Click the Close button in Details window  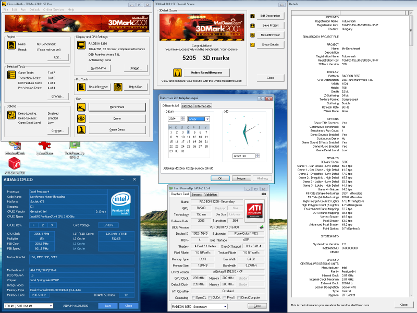pos(403,305)
